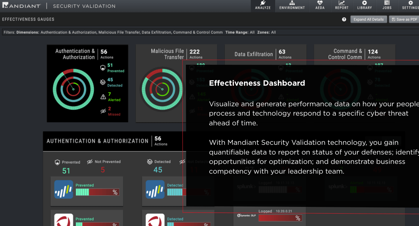Select Command & Control Comm gauge title
The image size is (419, 226).
coord(345,54)
